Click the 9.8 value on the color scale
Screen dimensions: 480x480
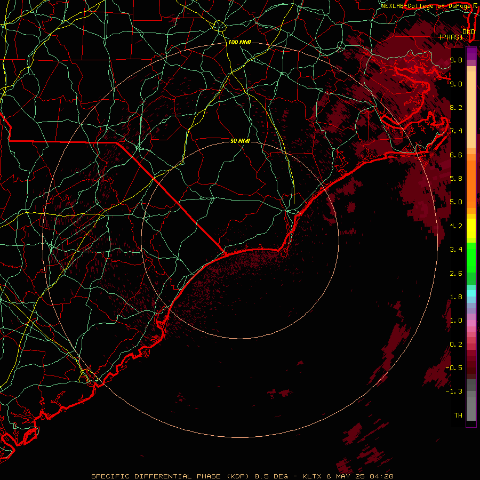click(x=456, y=60)
